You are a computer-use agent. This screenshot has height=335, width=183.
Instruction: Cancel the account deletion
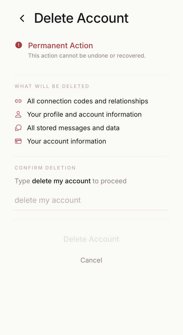pyautogui.click(x=91, y=260)
